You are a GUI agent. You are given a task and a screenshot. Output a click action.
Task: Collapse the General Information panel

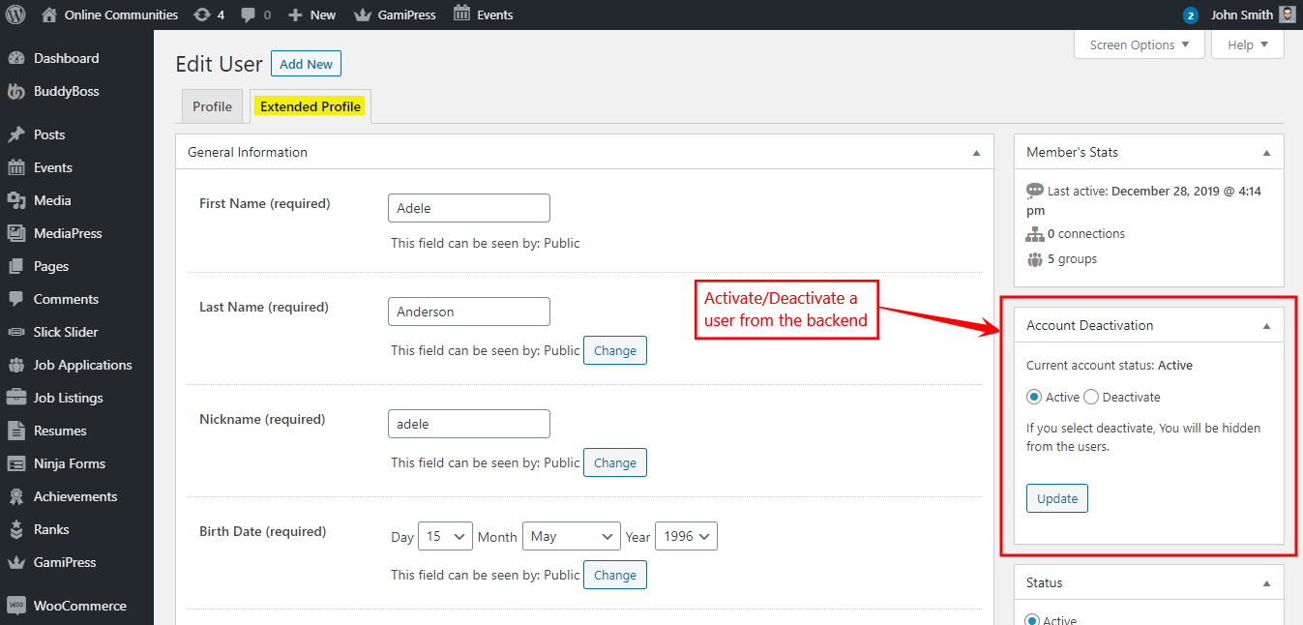(x=976, y=151)
